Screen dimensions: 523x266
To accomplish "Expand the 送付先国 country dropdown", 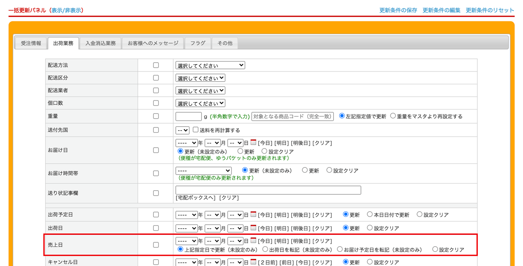I will (182, 130).
